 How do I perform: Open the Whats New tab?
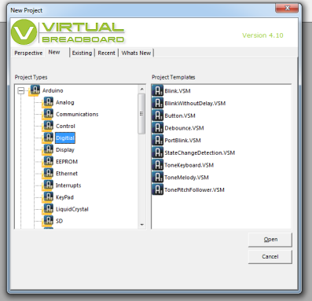pyautogui.click(x=136, y=53)
